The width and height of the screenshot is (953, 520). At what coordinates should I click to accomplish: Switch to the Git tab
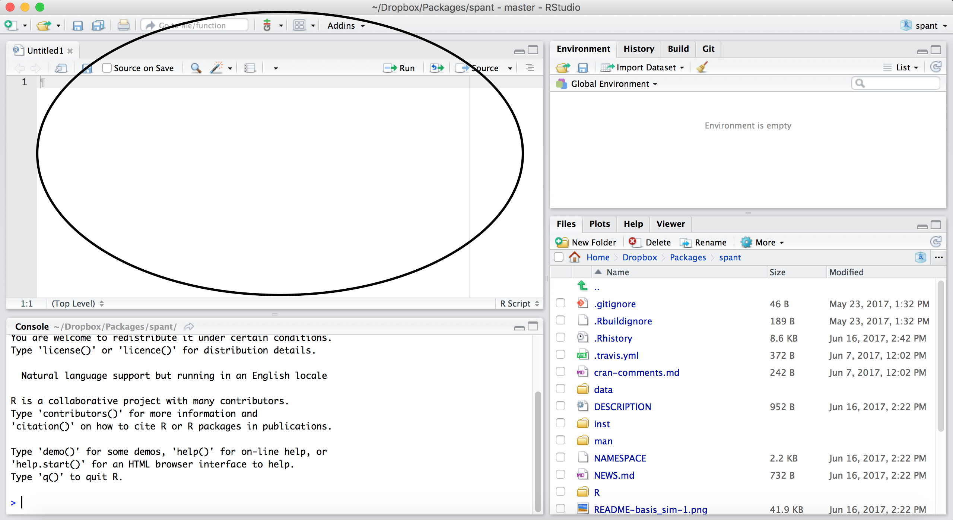click(708, 49)
